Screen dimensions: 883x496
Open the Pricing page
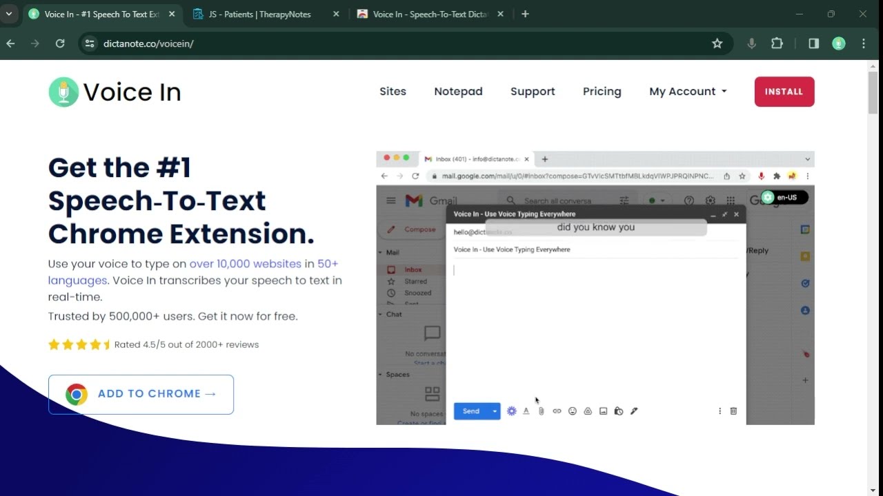tap(602, 92)
